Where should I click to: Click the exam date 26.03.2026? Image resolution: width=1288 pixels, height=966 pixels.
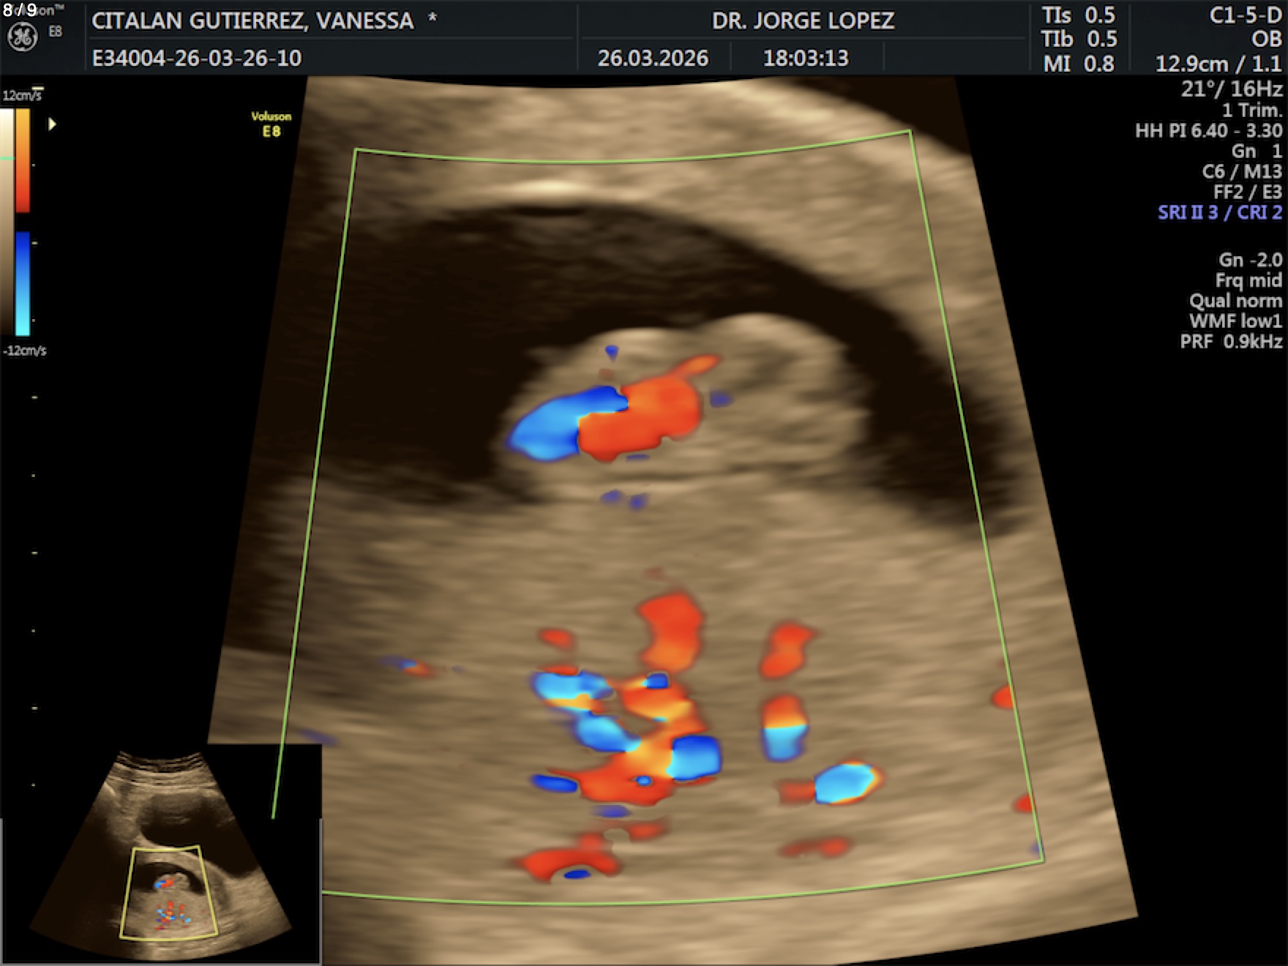(x=653, y=58)
